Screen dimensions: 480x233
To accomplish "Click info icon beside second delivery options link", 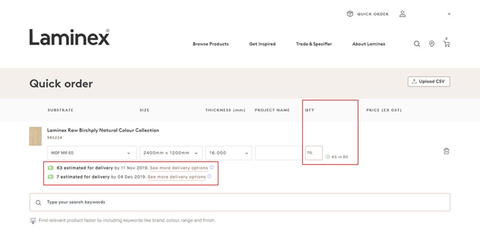I will pos(209,177).
